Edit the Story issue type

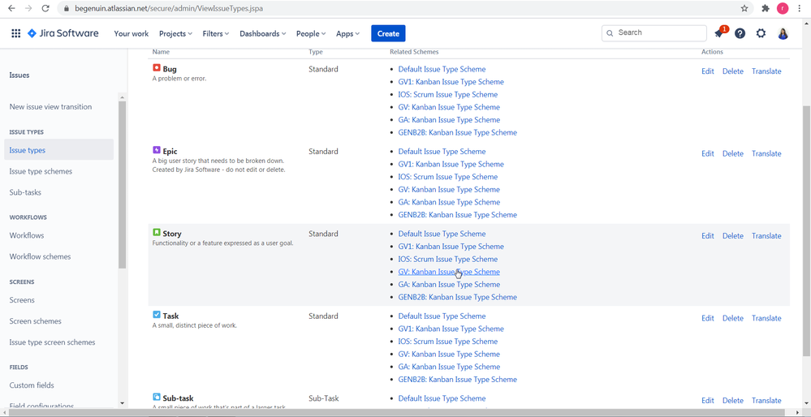pyautogui.click(x=708, y=235)
